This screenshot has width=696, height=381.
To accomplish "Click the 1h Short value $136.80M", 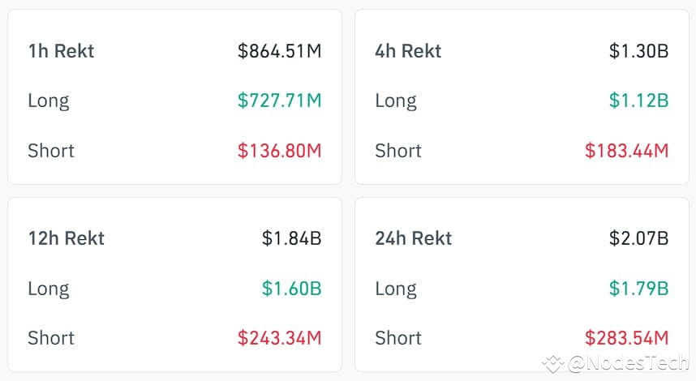I will click(279, 151).
